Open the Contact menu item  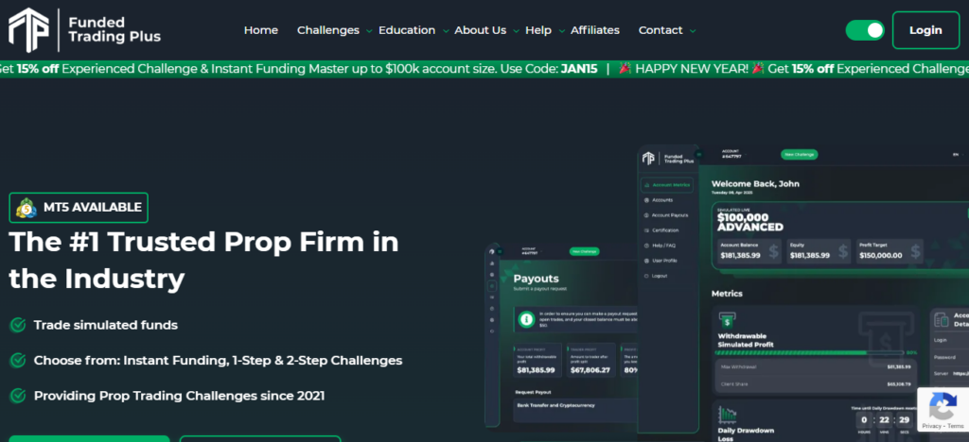click(x=661, y=30)
